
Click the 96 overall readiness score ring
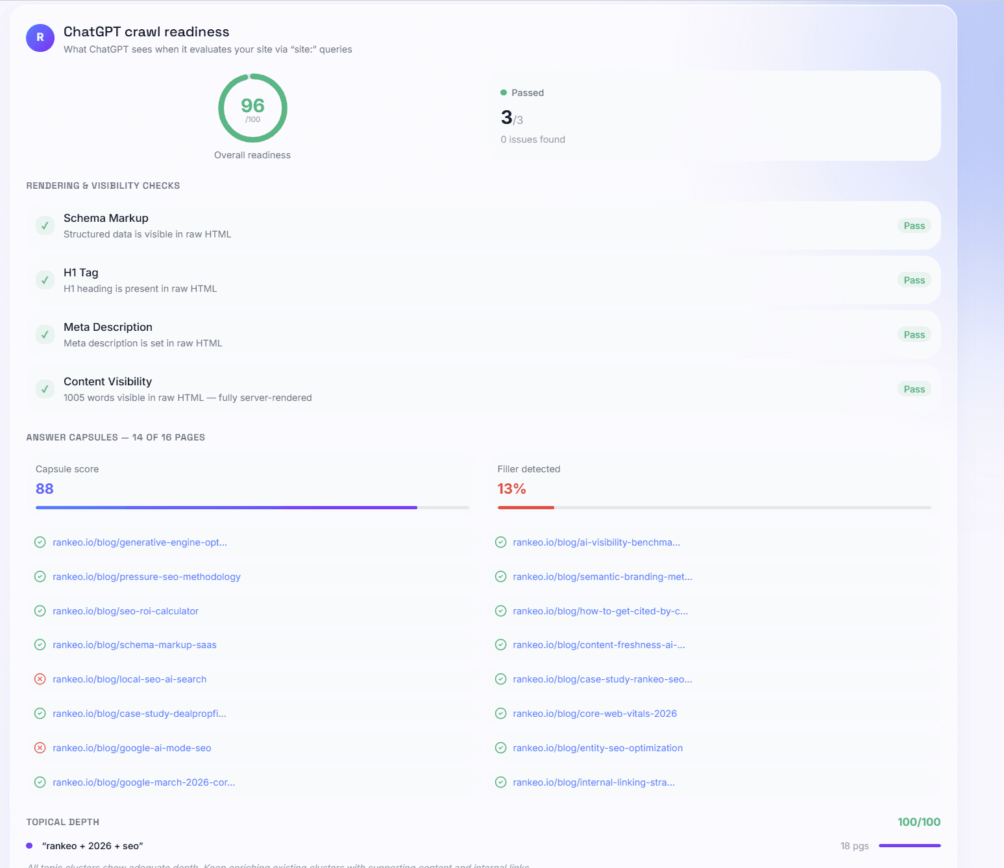(x=252, y=108)
